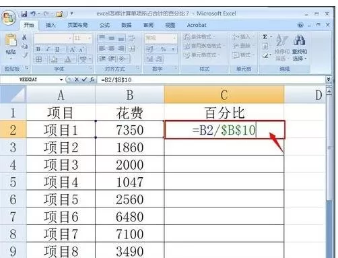Click the large Paste clipboard icon
Viewport: 338px width, 258px height.
pos(11,40)
